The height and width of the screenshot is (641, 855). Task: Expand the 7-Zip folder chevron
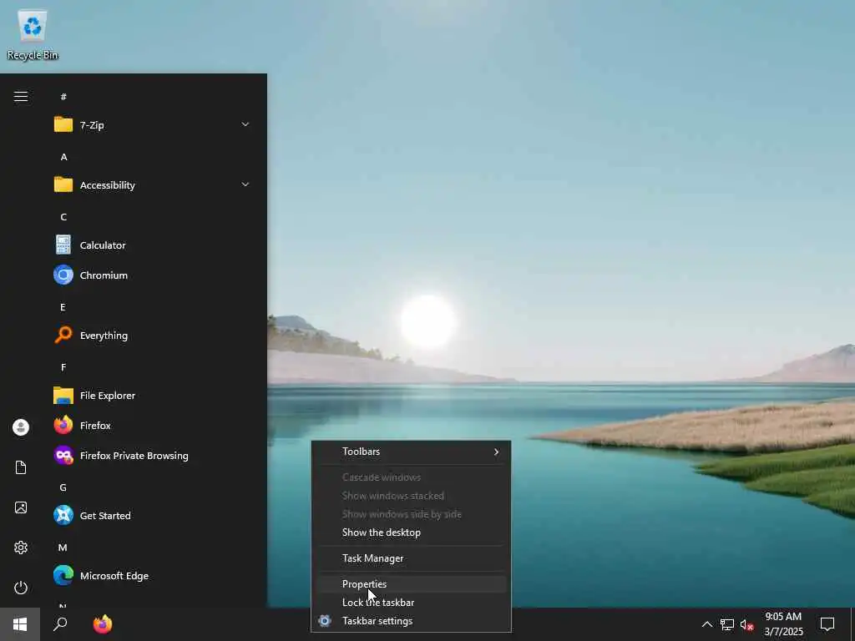pyautogui.click(x=245, y=125)
